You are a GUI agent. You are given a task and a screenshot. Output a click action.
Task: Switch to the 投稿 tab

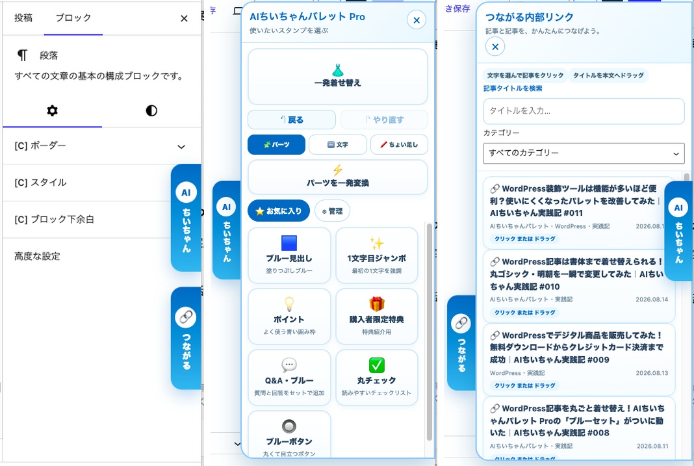pos(23,18)
